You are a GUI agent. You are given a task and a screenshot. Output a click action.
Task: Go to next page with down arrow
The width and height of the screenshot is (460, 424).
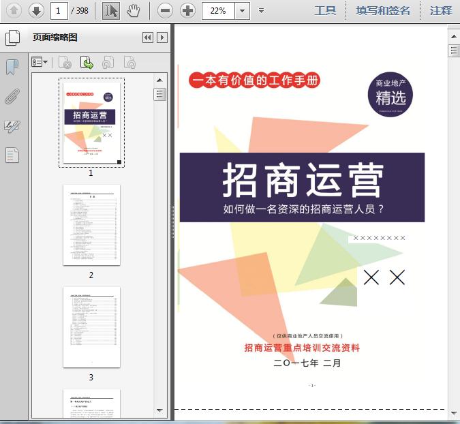pos(36,11)
